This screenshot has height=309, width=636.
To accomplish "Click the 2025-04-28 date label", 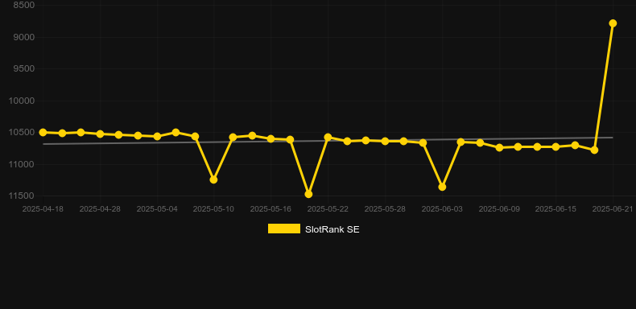I will 100,209.
